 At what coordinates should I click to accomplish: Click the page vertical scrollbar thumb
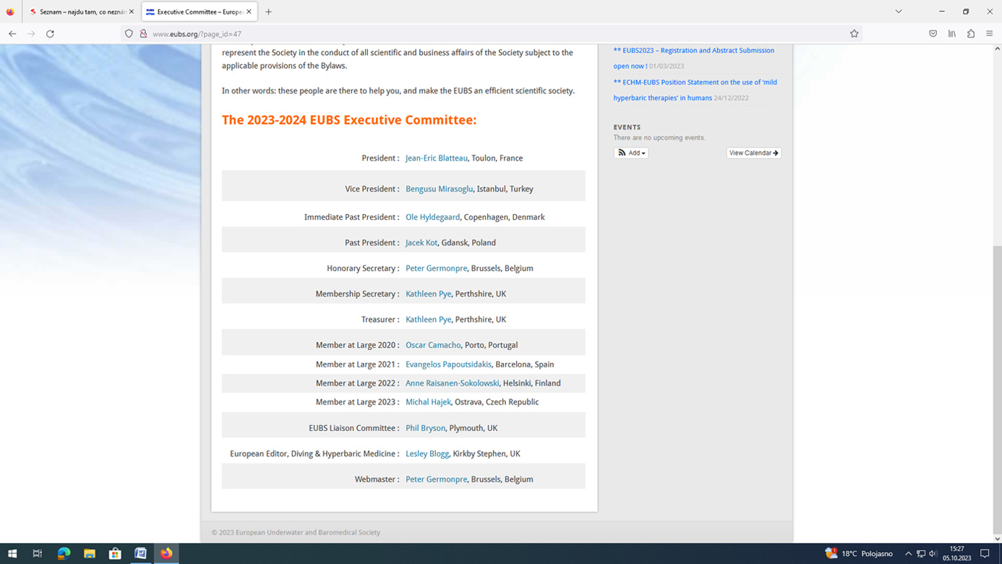click(998, 390)
